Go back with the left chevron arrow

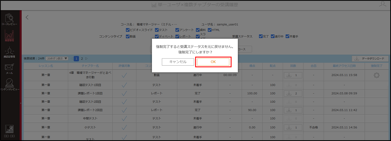[x=27, y=17]
